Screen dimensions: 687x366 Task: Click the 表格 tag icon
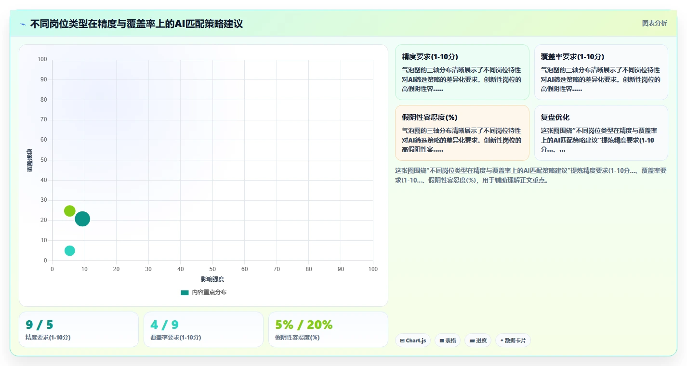point(442,340)
